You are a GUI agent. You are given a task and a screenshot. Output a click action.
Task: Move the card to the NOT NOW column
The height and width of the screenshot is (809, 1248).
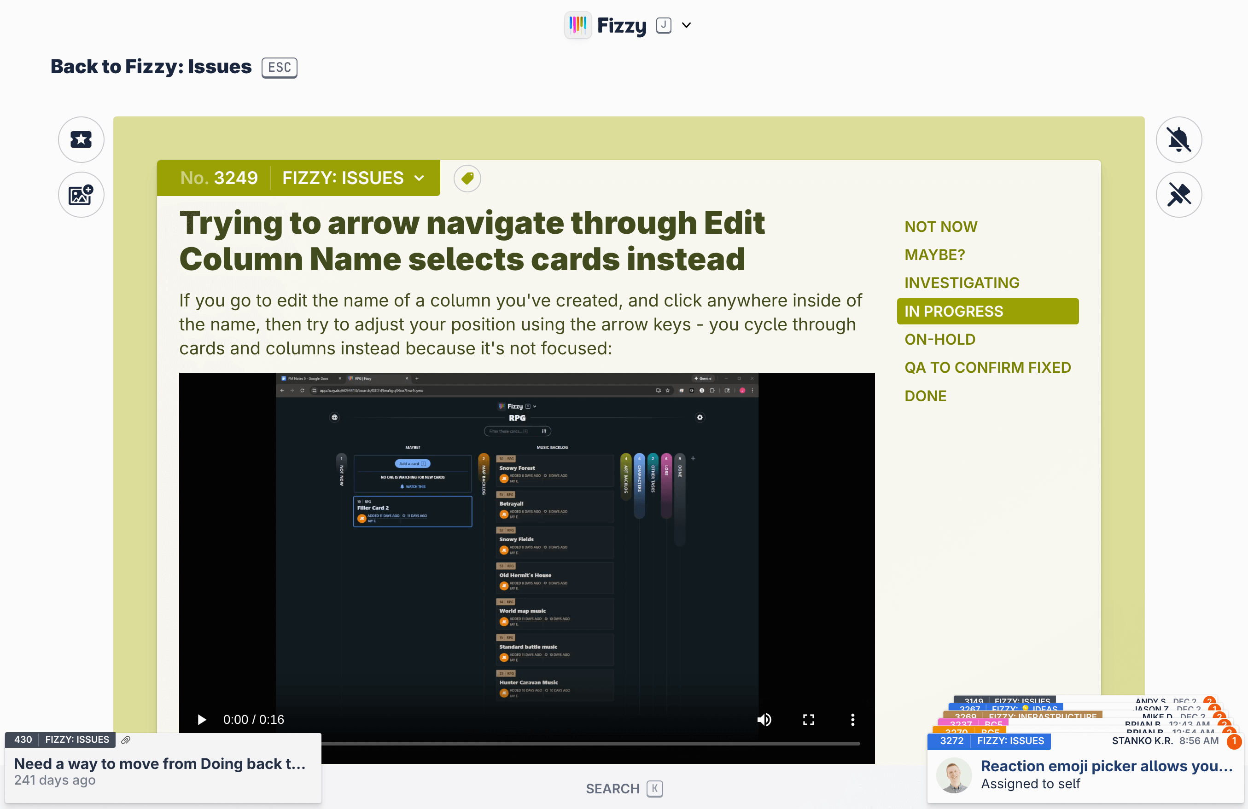point(941,226)
